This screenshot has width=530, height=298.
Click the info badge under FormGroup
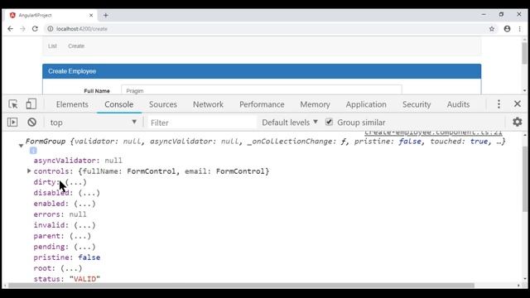pyautogui.click(x=33, y=151)
